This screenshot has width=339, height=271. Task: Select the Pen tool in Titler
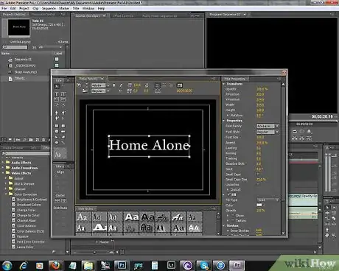pyautogui.click(x=57, y=113)
